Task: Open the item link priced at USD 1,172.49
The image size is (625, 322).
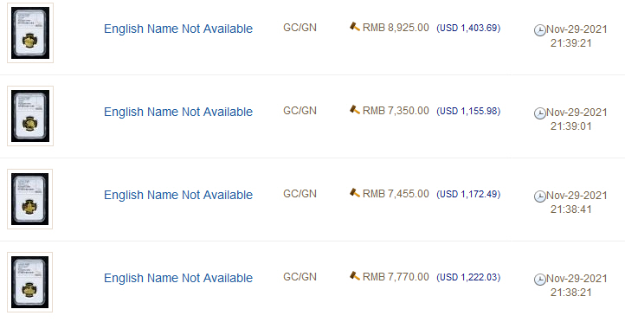Action: [x=178, y=195]
